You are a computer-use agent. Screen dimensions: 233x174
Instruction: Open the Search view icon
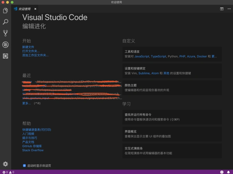[x=5, y=22]
